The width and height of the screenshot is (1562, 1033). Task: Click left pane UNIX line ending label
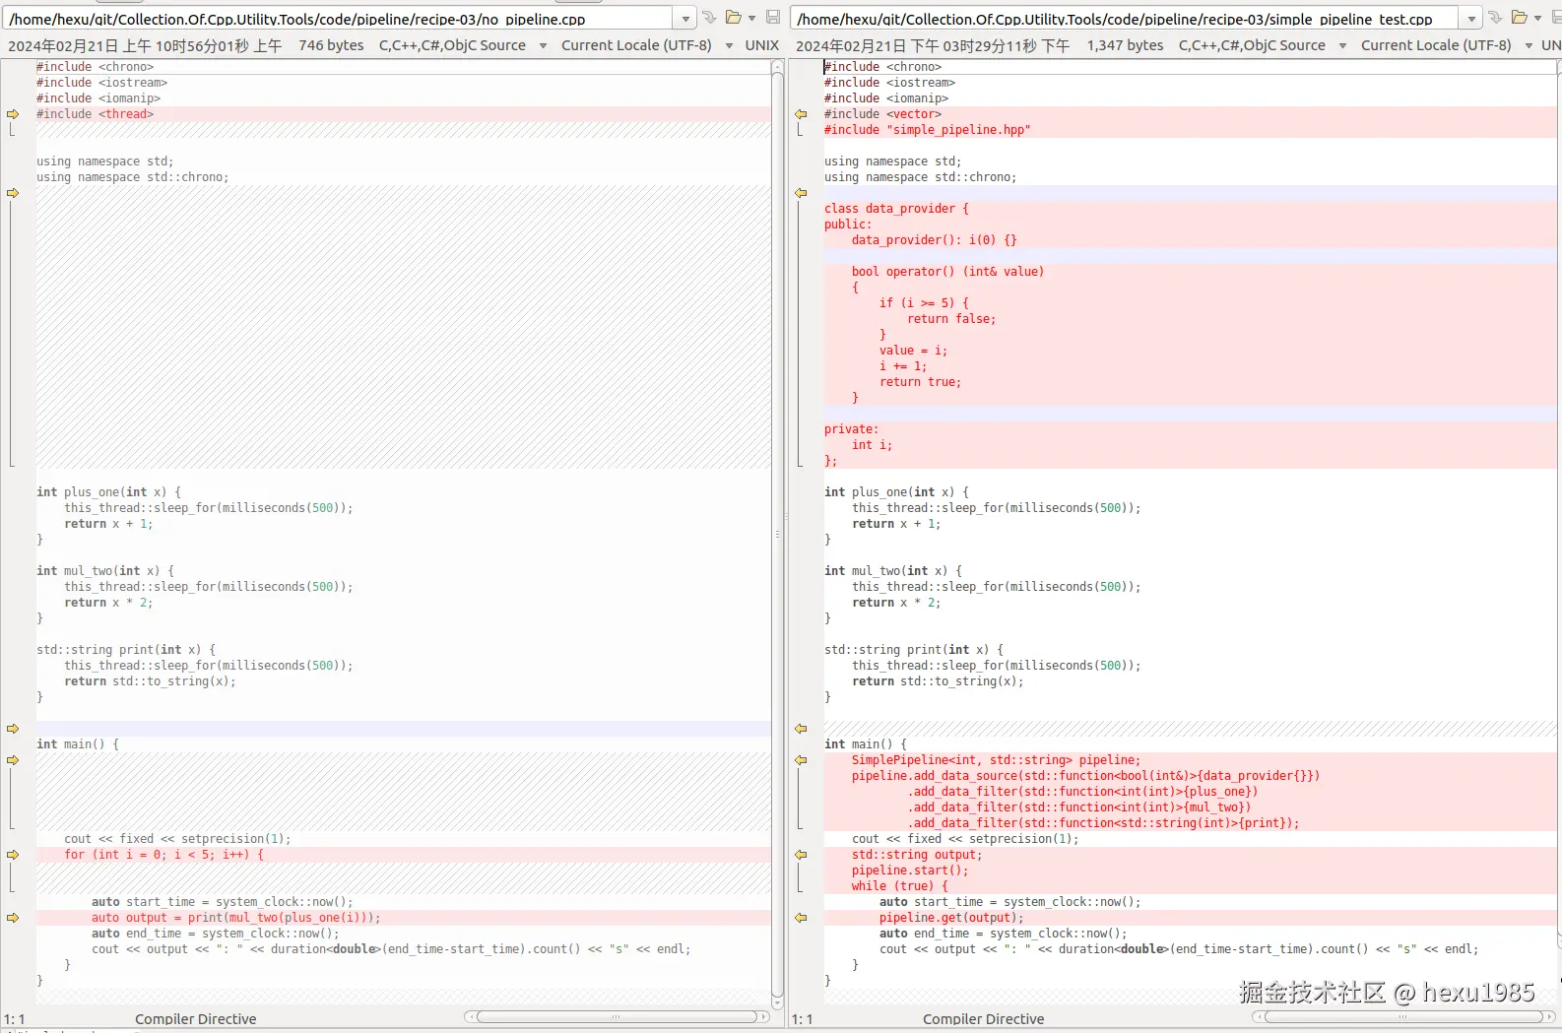(761, 45)
